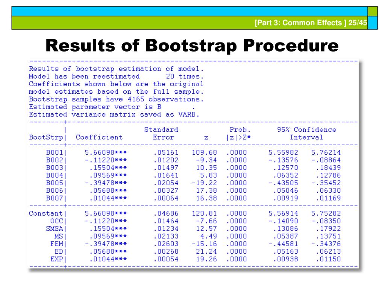This screenshot has height=289, width=385.
Task: Click row label 'B004'
Action: [x=55, y=175]
